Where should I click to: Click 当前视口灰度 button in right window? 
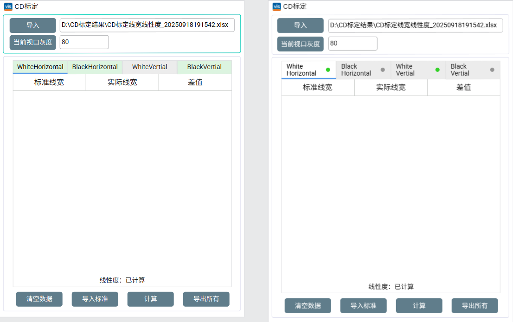point(301,44)
